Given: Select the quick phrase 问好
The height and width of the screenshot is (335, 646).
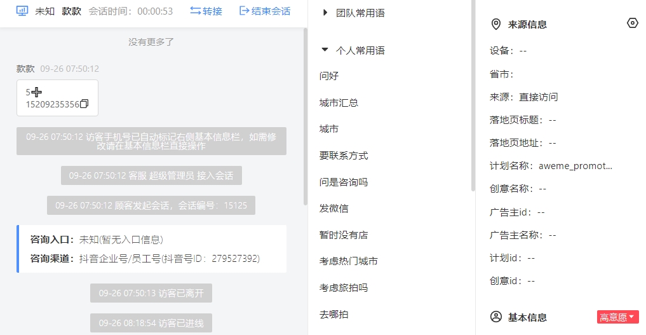Looking at the screenshot, I should [329, 76].
